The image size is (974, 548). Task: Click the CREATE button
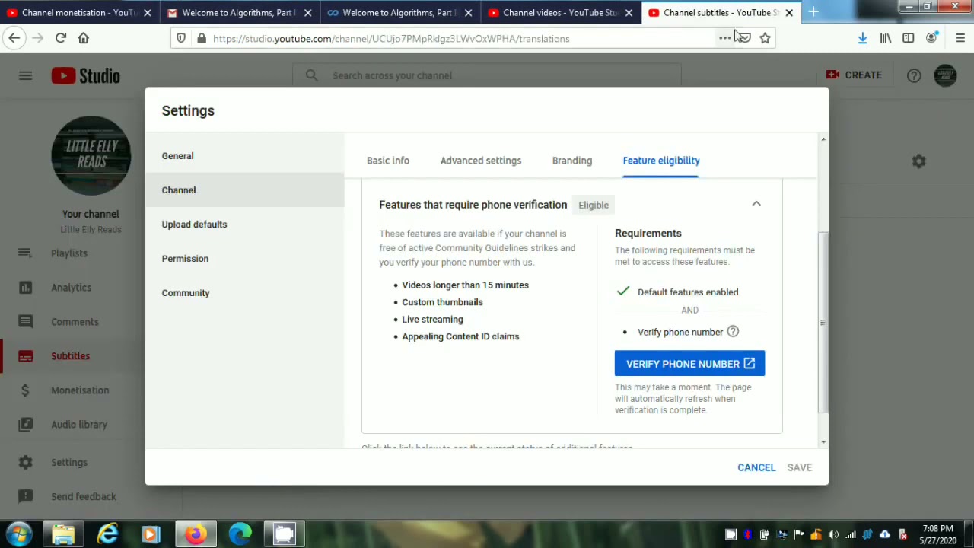click(x=854, y=75)
